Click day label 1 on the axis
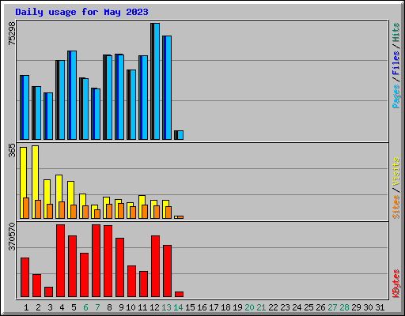This screenshot has height=316, width=405. coord(26,307)
